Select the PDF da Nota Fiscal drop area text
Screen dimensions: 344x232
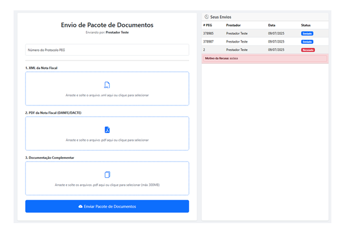(107, 140)
